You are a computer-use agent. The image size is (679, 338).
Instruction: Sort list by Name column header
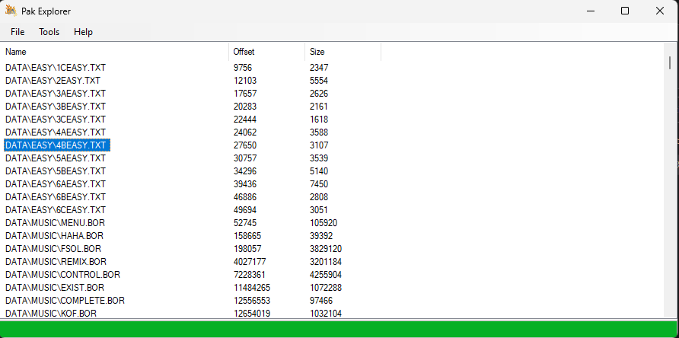[x=114, y=52]
